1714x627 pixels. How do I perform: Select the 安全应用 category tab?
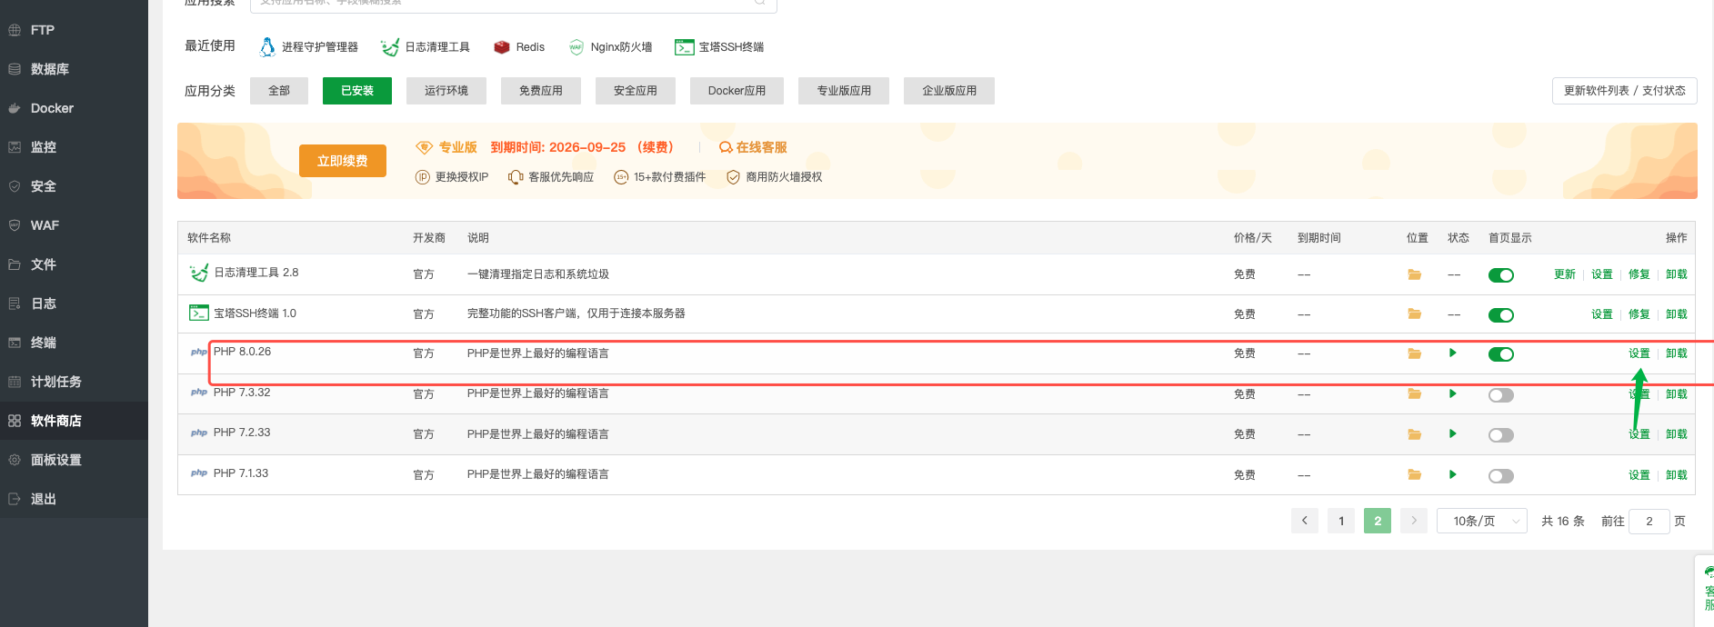(636, 91)
